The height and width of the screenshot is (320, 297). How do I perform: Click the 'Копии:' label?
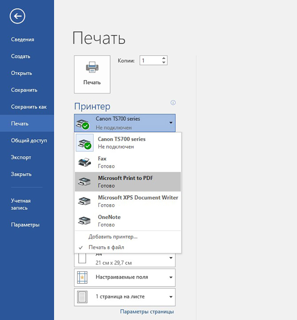126,60
